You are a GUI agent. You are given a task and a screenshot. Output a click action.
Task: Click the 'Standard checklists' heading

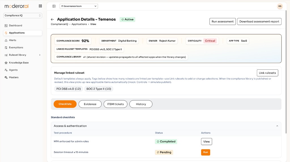click(x=63, y=117)
